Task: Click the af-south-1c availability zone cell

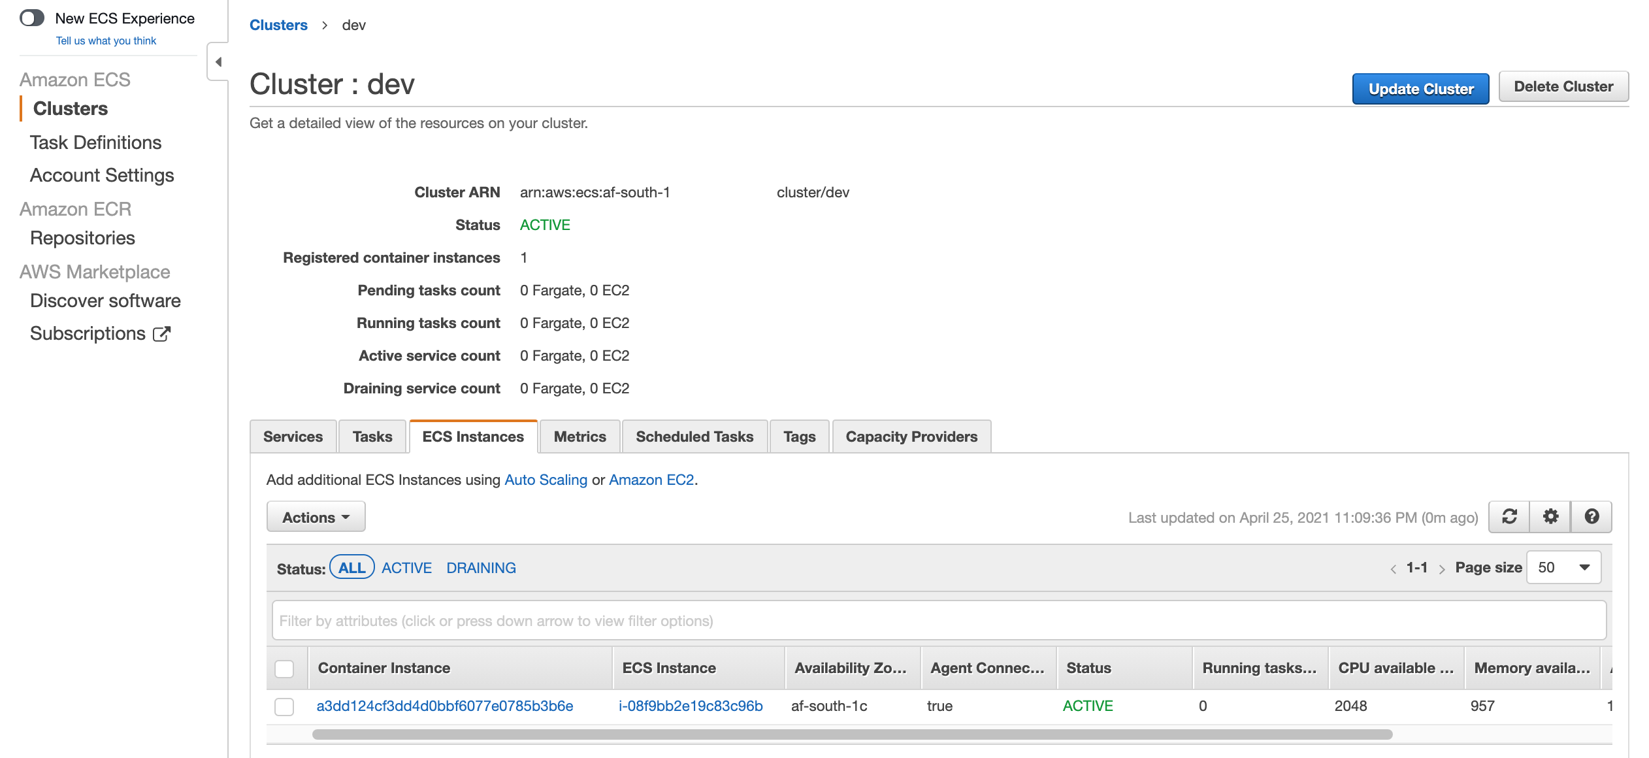Action: pos(829,706)
